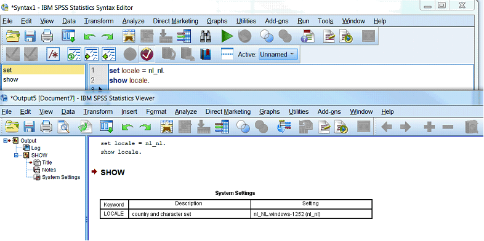Click line number 1 in syntax gutter
This screenshot has height=241, width=484.
tap(93, 70)
